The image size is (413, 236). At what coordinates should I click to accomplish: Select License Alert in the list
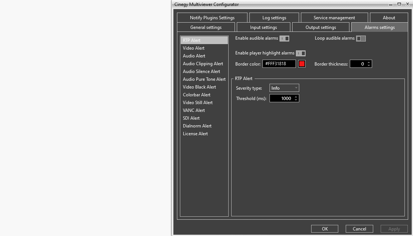pos(204,134)
